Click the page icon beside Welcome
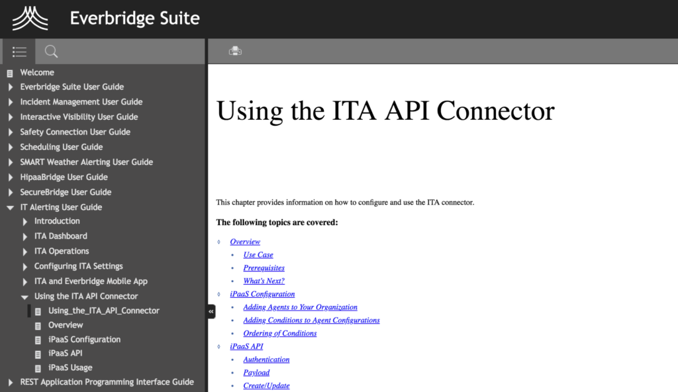This screenshot has height=392, width=678. (x=10, y=73)
